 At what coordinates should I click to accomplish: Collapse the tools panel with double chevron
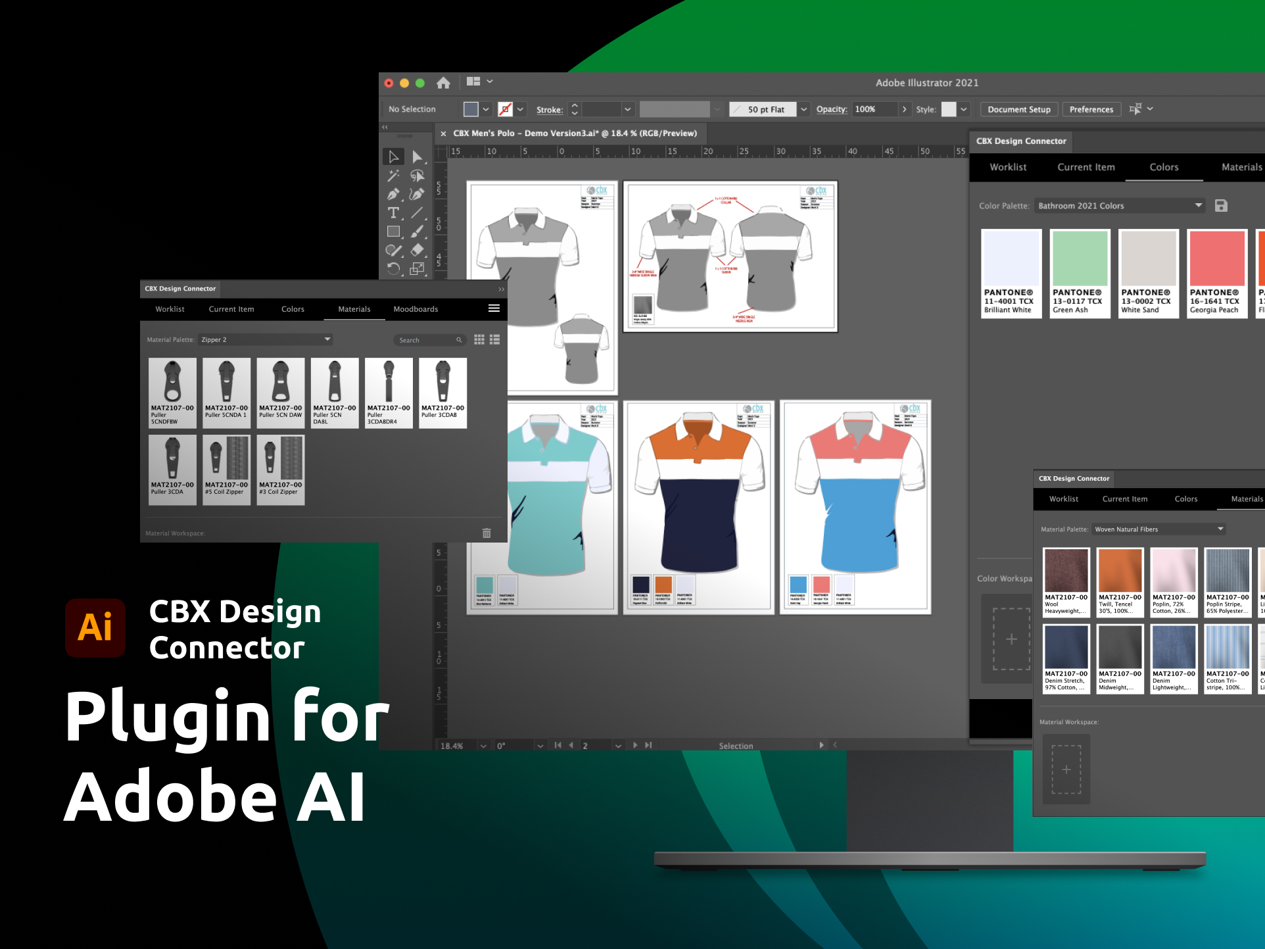tap(385, 127)
